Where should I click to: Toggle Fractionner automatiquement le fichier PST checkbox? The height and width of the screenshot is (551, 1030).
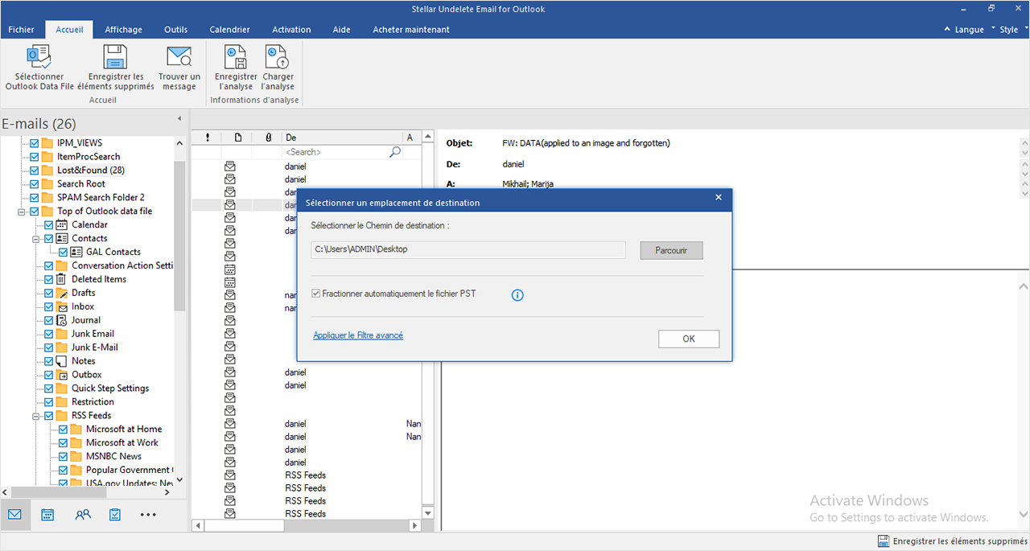[316, 294]
